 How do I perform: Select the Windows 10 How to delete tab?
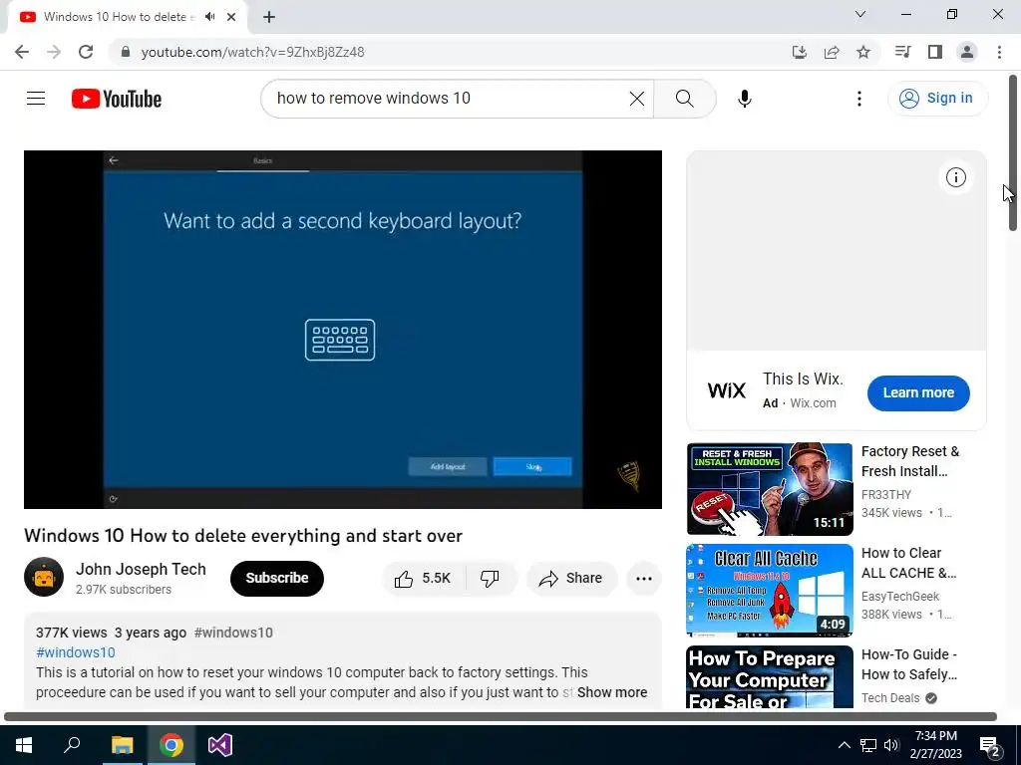(x=119, y=17)
